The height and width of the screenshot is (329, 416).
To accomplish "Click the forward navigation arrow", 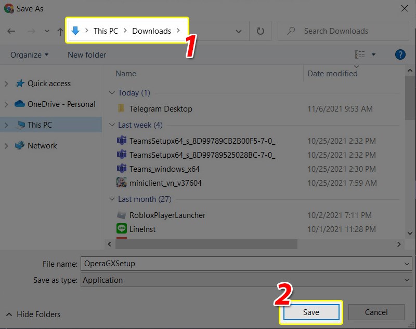I will 31,31.
